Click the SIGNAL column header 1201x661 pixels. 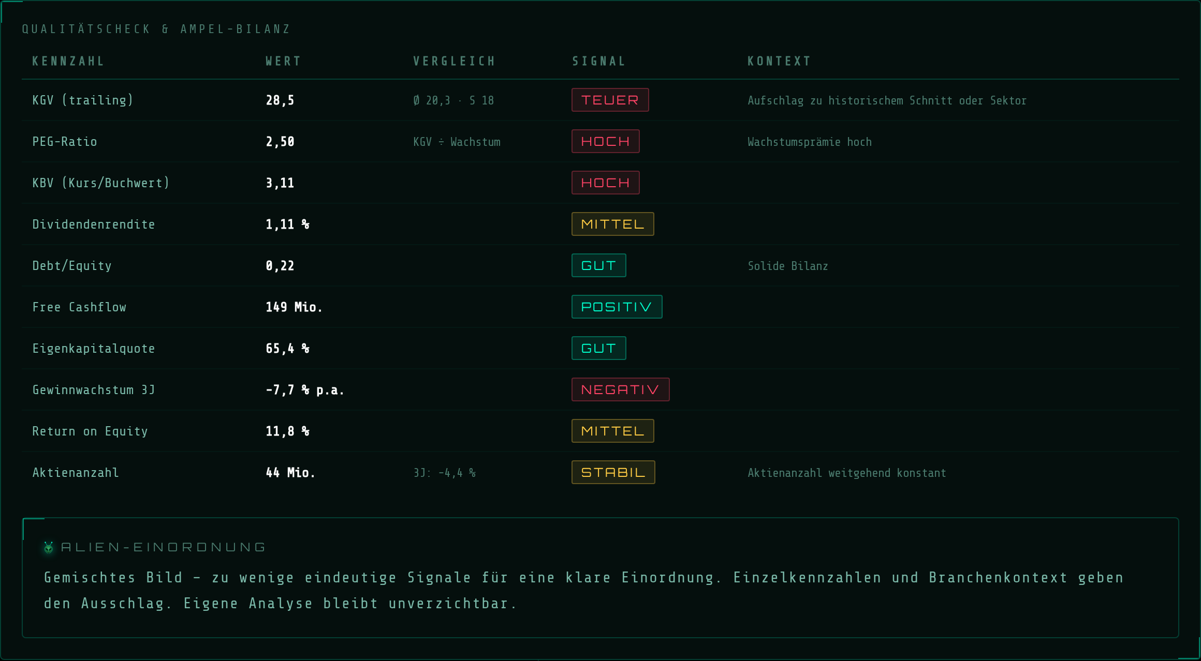coord(599,61)
